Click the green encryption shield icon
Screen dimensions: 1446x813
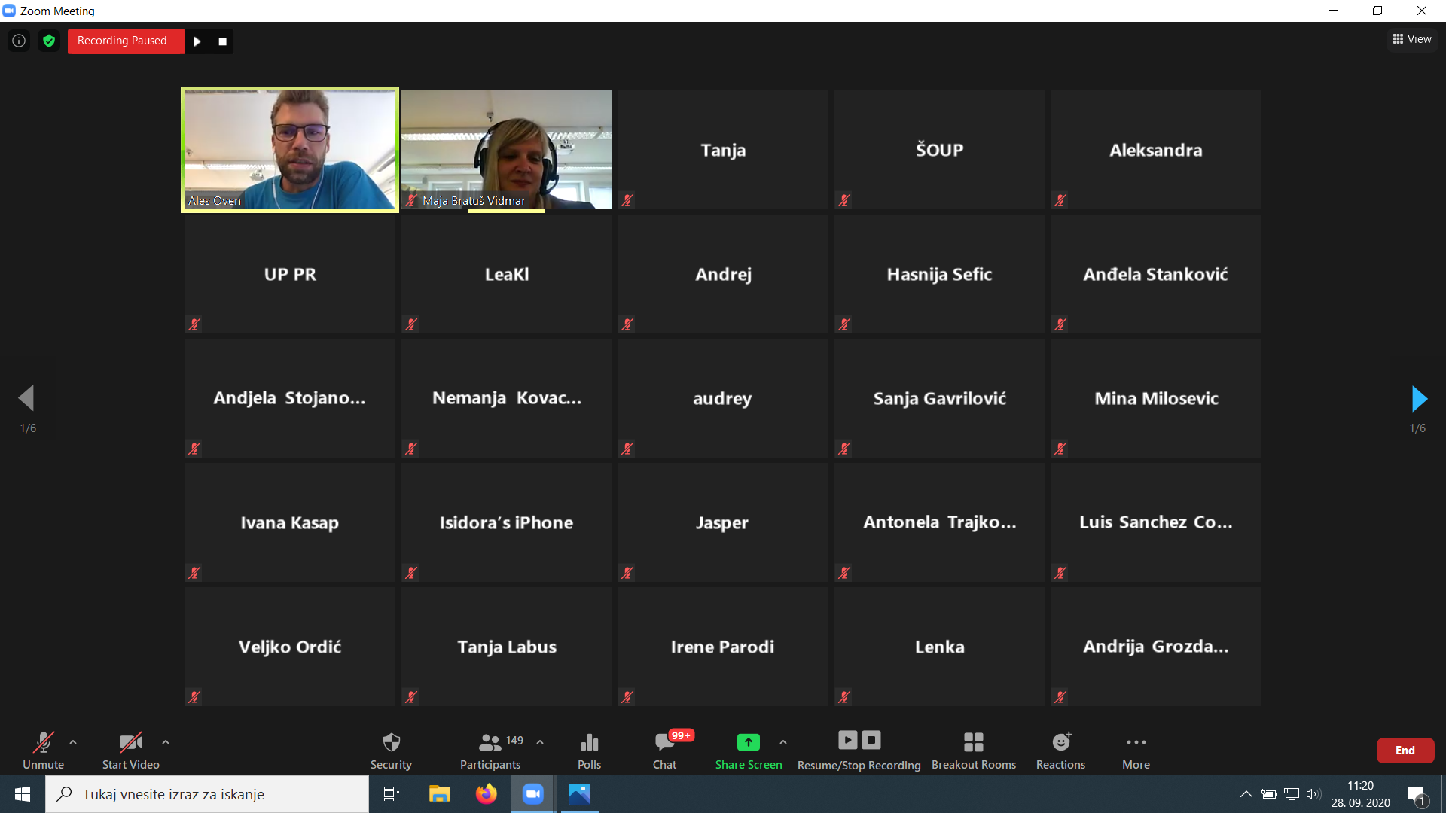click(x=49, y=41)
